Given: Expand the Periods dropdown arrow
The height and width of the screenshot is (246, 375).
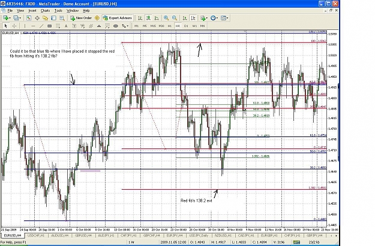Looking at the screenshot, I should point(217,18).
